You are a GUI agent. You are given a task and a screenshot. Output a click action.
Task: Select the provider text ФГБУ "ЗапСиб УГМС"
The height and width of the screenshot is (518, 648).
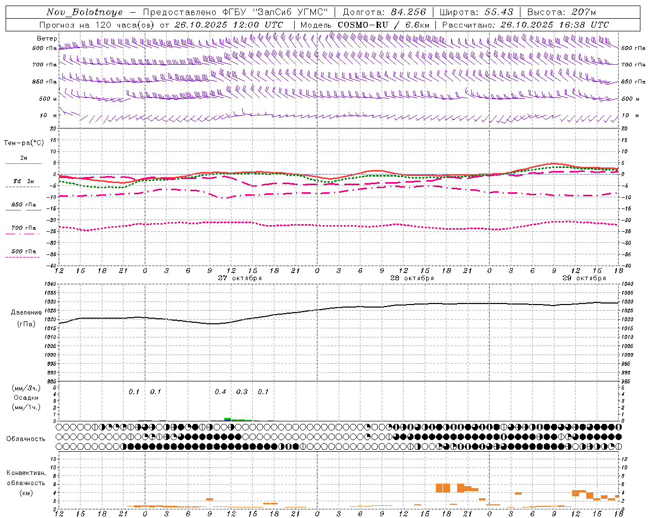pos(275,12)
